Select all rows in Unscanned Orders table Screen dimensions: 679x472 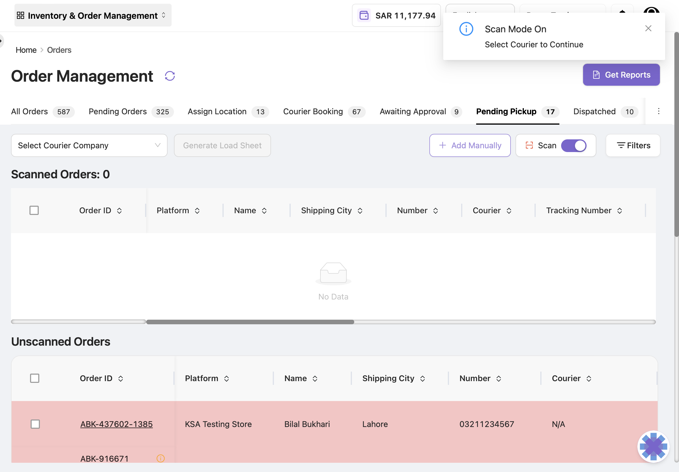[35, 378]
